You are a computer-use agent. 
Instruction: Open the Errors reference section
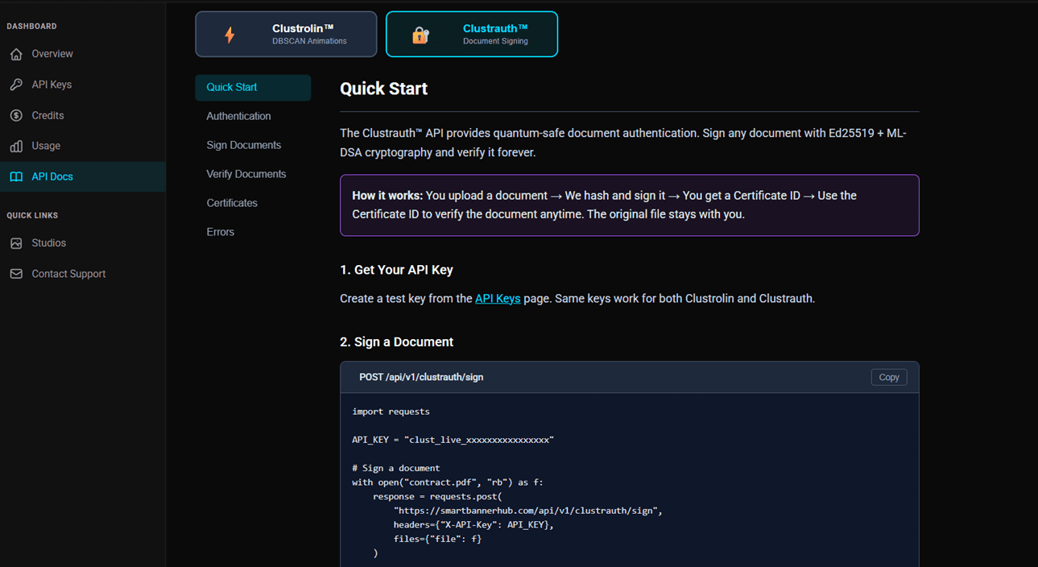click(x=220, y=231)
